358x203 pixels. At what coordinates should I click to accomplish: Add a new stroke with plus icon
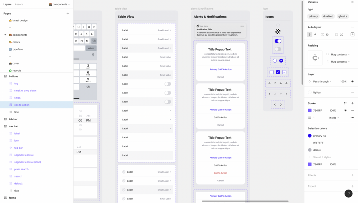point(352,103)
